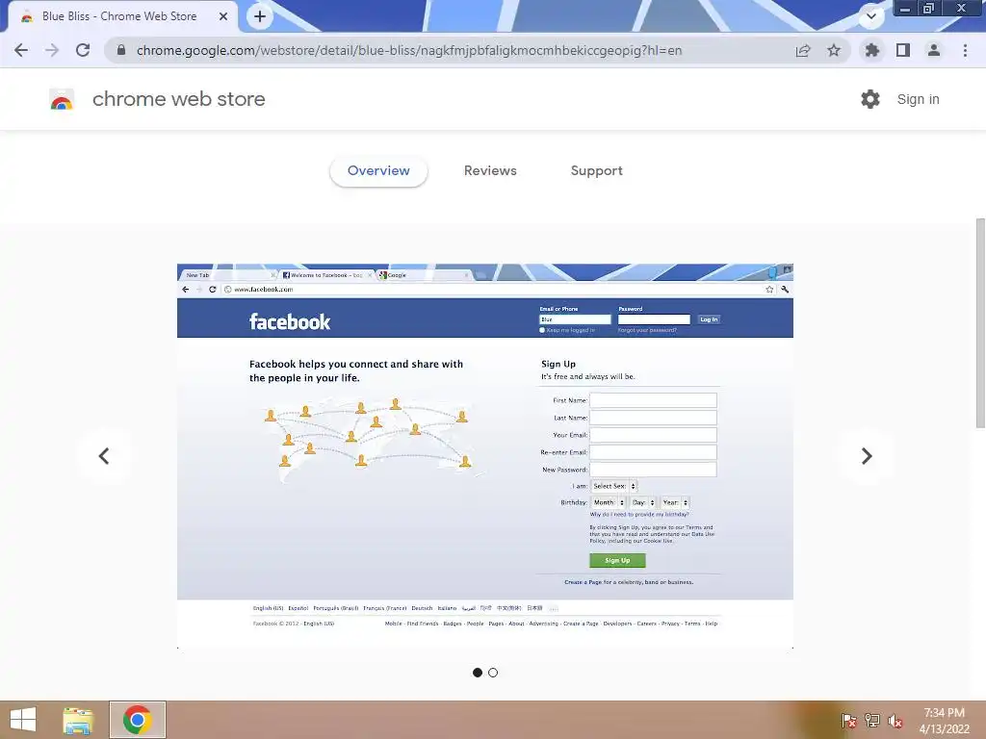View site information lock icon
Image resolution: width=986 pixels, height=739 pixels.
coord(121,50)
